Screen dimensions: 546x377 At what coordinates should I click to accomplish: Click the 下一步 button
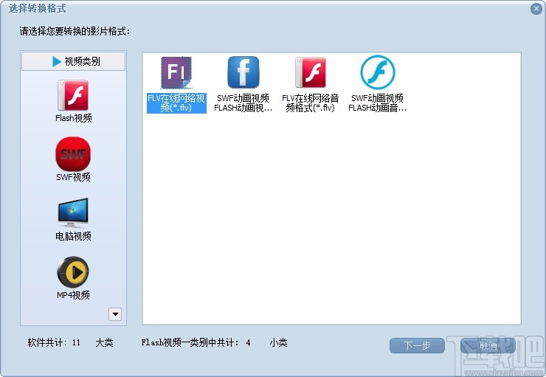[417, 345]
